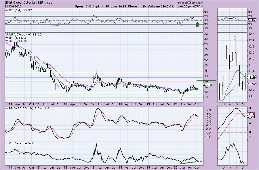Click the On Balance Vol legend line marker
The width and height of the screenshot is (259, 170).
tap(7, 143)
